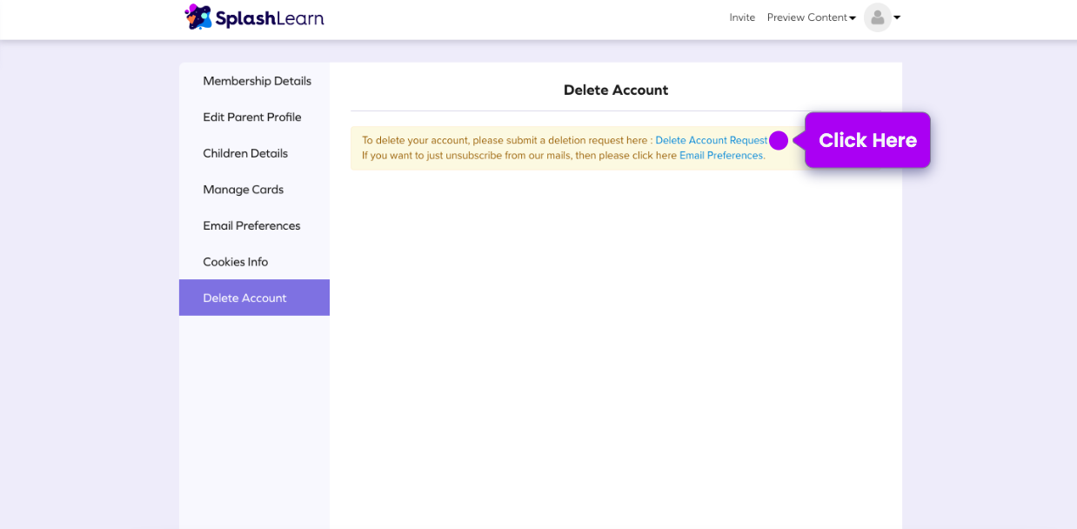
Task: View Children Details section
Action: click(x=245, y=153)
